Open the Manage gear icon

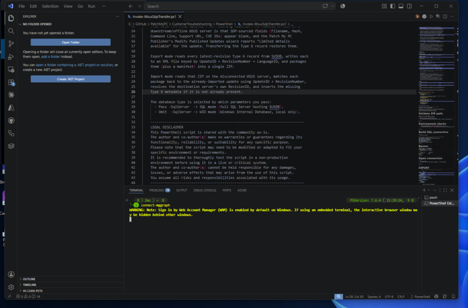(x=11, y=287)
